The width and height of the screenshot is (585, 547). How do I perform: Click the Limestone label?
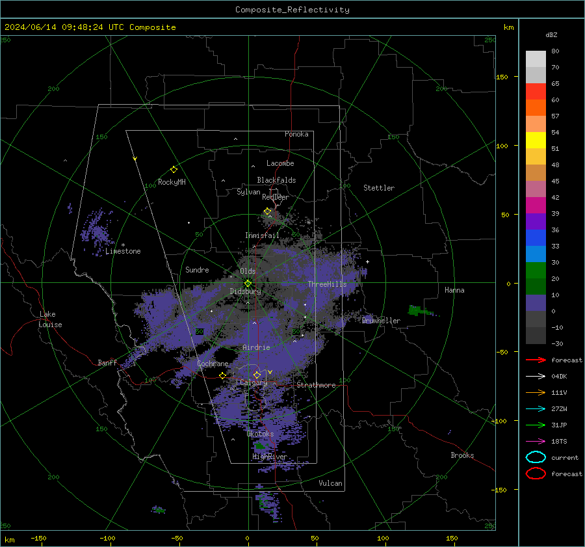[x=123, y=252]
